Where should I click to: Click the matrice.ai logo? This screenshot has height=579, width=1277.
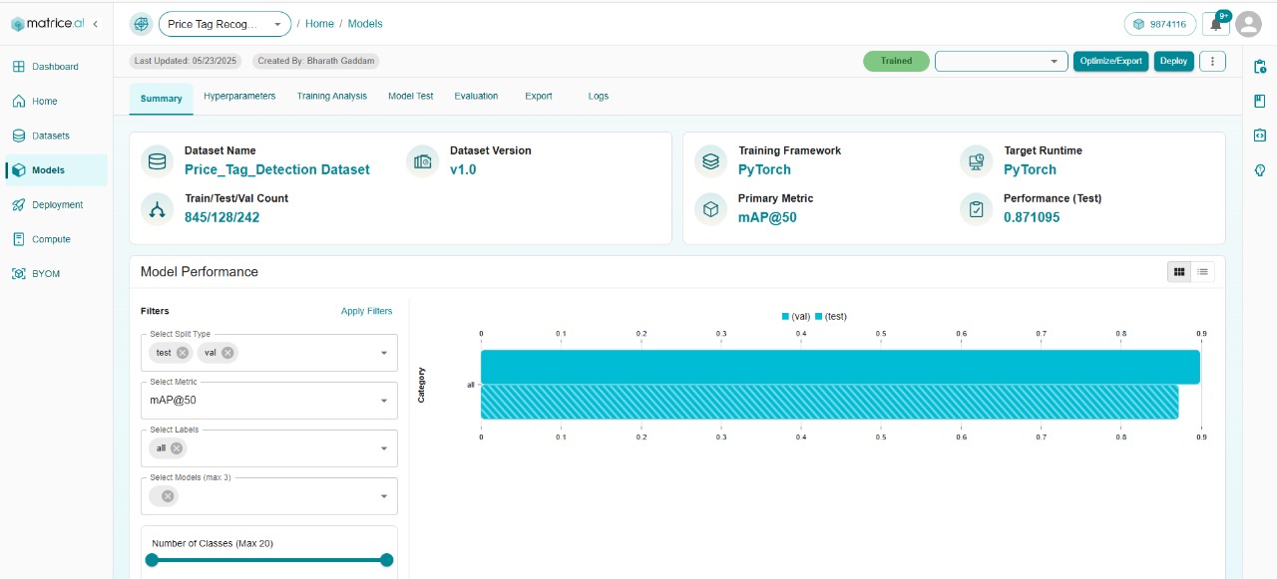click(48, 24)
